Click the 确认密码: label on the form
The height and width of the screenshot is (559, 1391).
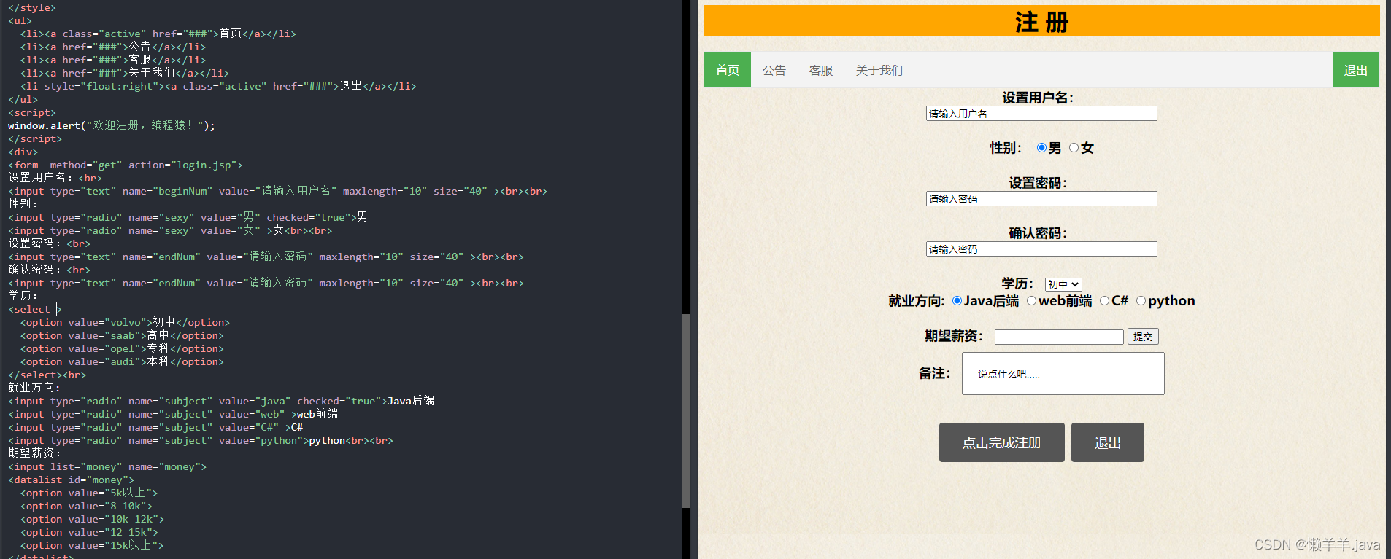click(1038, 233)
